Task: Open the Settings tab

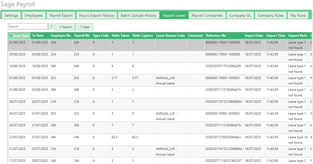Action: tap(11, 15)
